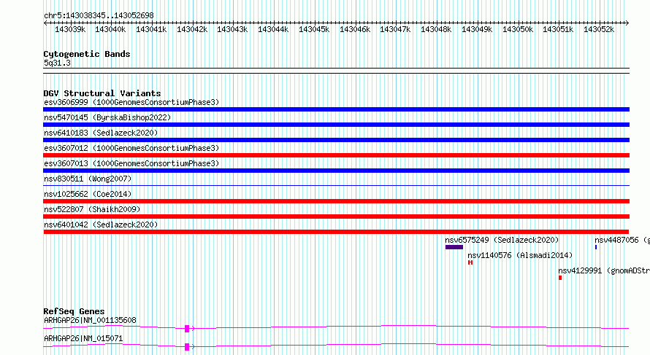This screenshot has height=355, width=650.
Task: Click the nsv6401042 Sedlazeck2020 red bar
Action: click(x=336, y=232)
